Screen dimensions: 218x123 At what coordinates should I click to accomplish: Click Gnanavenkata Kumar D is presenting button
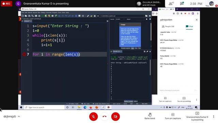click(x=197, y=116)
